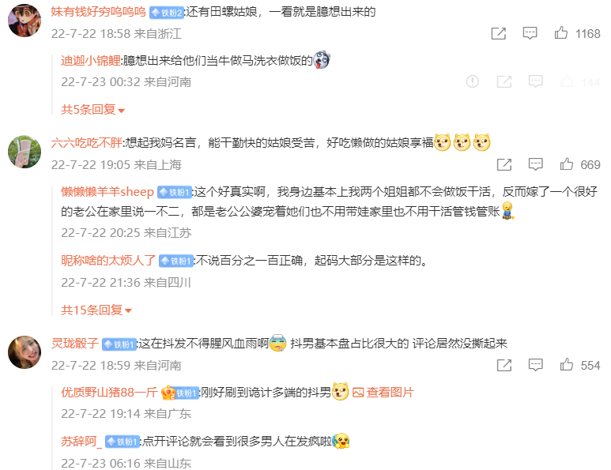Screen dimensions: 611x470
Task: Reply to the comment by 妹有钱好穷呜呜呜
Action: tap(530, 33)
